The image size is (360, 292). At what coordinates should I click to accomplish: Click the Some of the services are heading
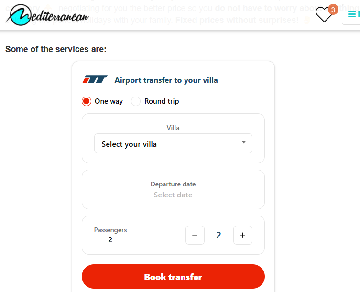pos(56,49)
